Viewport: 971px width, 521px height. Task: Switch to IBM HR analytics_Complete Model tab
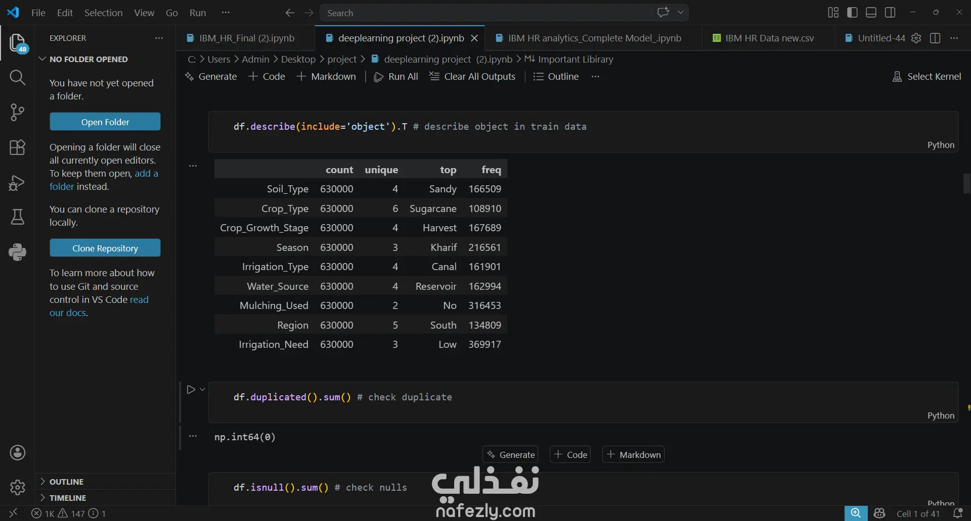coord(594,38)
